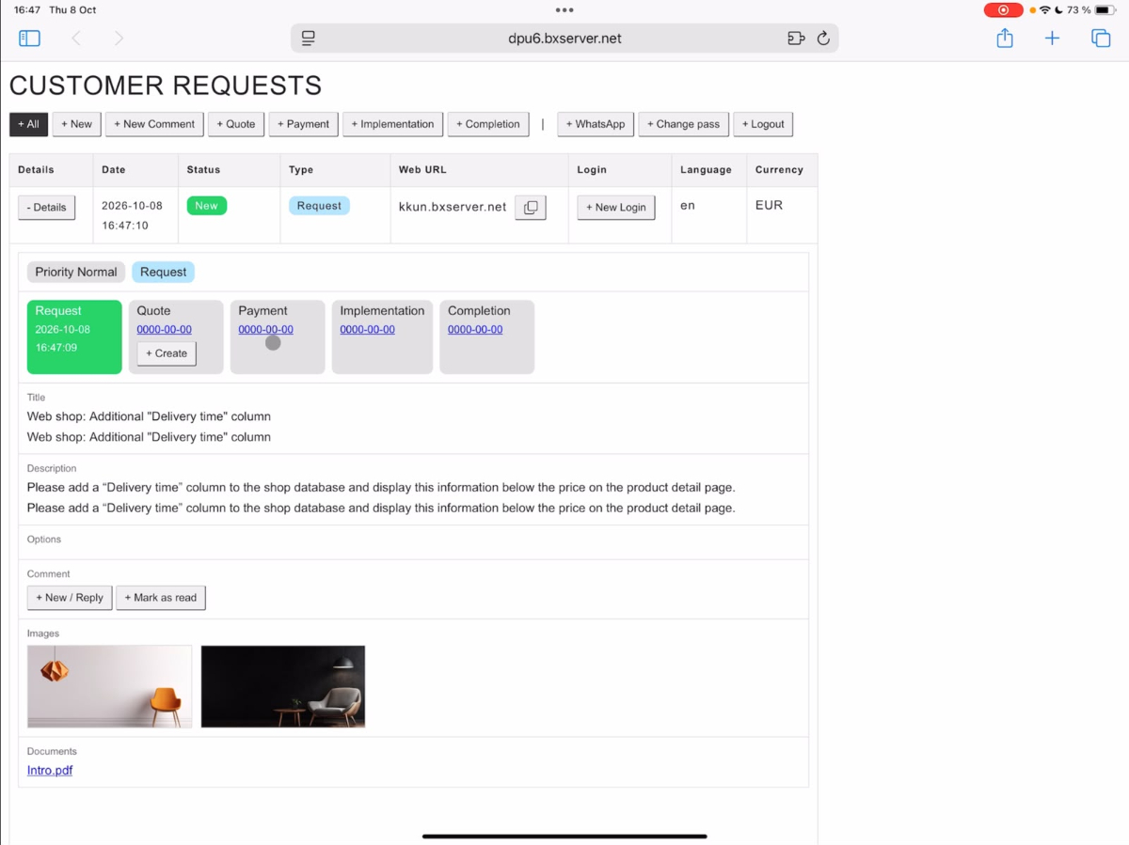Screen dimensions: 1129x845
Task: Click the + Mark as read button
Action: click(161, 598)
